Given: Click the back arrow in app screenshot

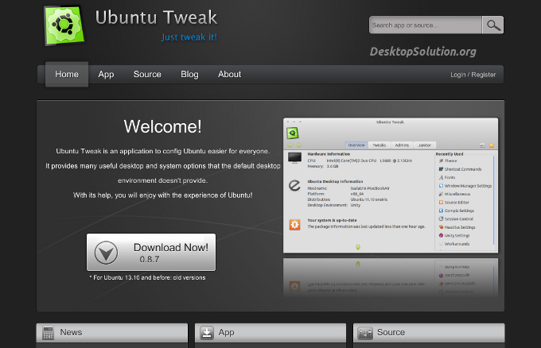Looking at the screenshot, I should 290,145.
